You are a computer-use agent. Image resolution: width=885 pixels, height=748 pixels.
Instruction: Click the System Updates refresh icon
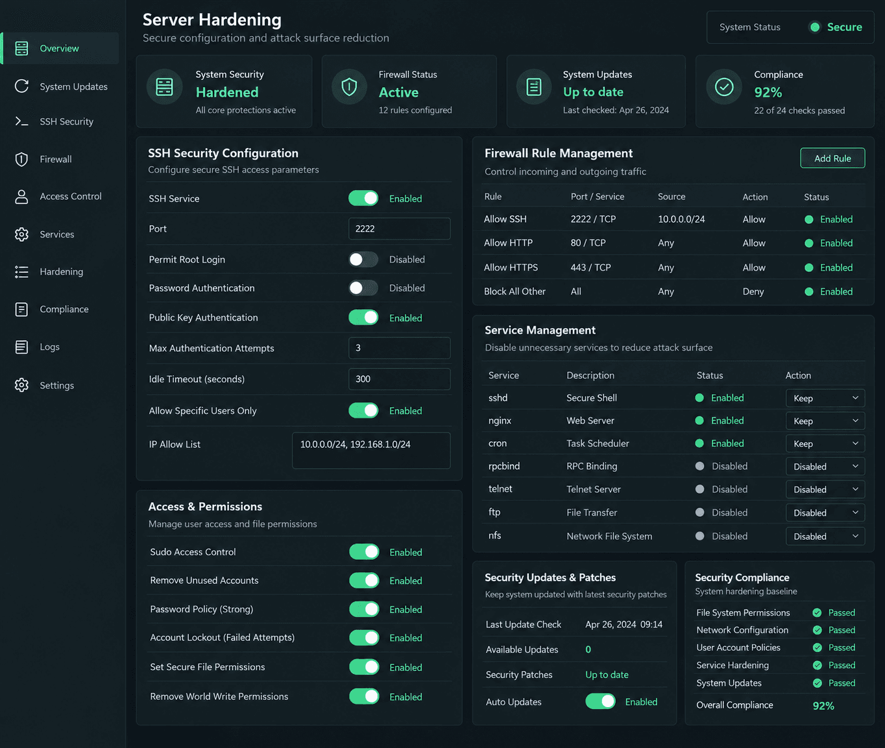(21, 86)
